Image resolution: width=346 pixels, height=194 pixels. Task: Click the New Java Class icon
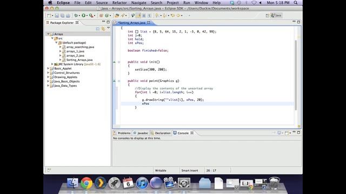107,16
